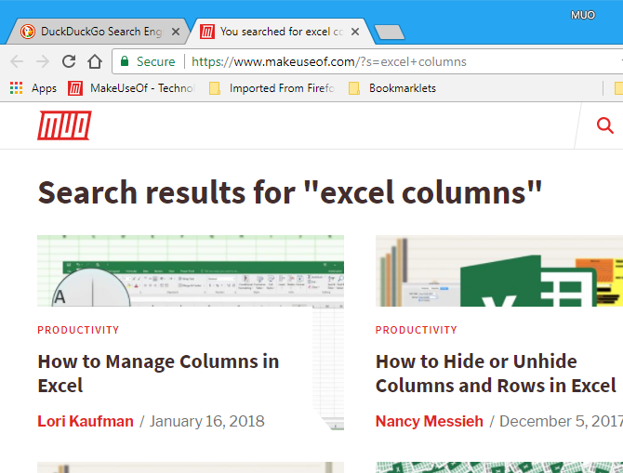View author Lori Kaufman's profile
This screenshot has height=473, width=623.
pos(86,421)
